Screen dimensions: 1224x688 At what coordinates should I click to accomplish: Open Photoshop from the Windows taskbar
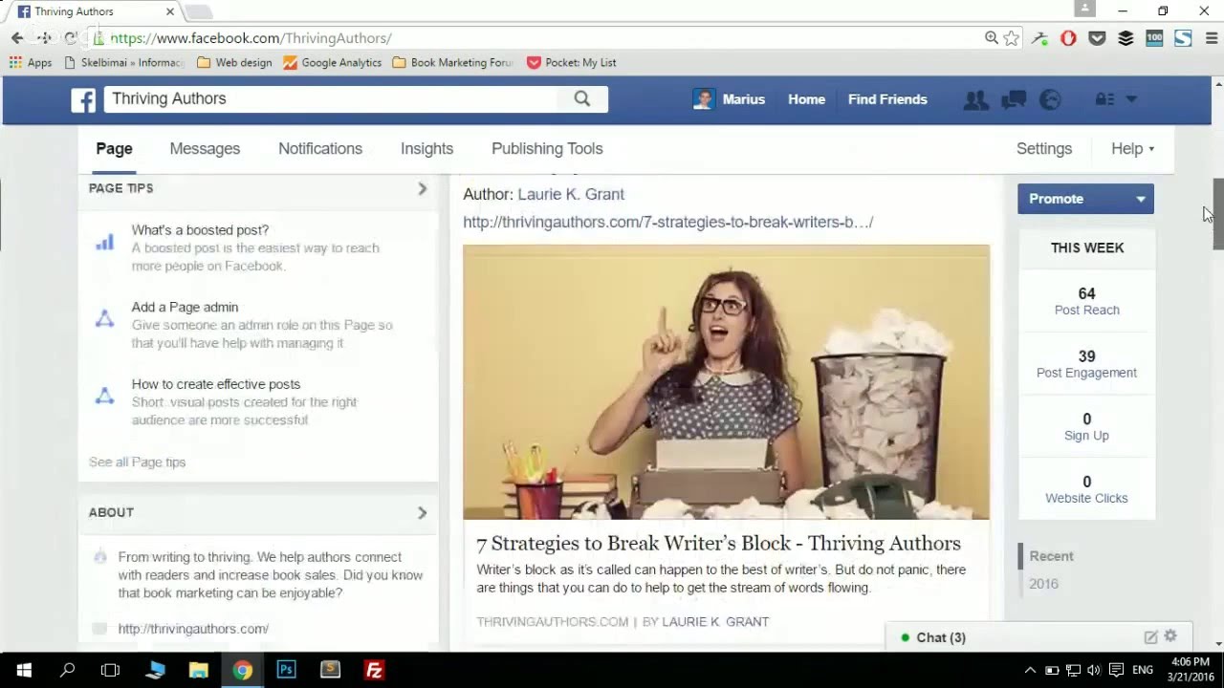coord(286,670)
